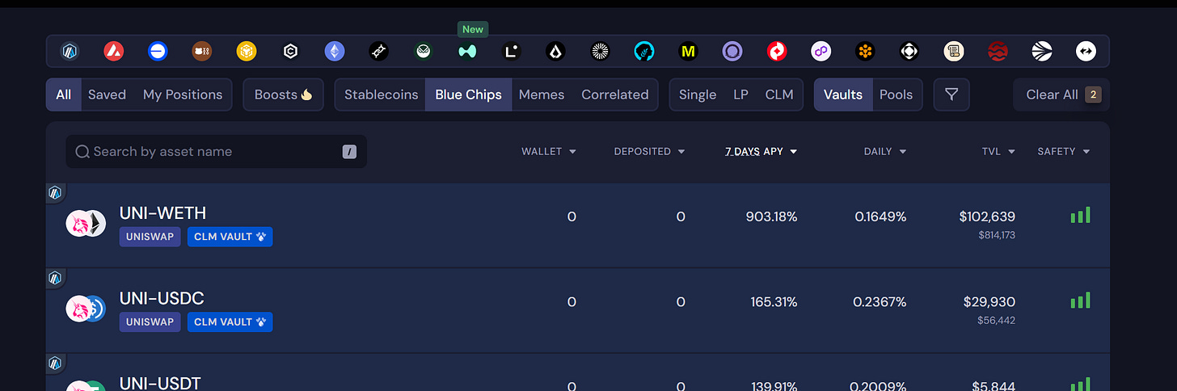The height and width of the screenshot is (391, 1177).
Task: Select the dark red Sei chain icon
Action: click(x=998, y=52)
